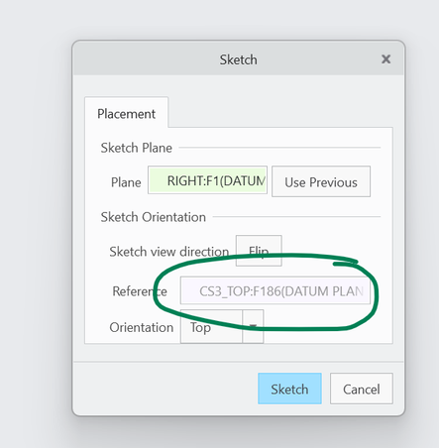Switch to the Placement tab

point(126,113)
